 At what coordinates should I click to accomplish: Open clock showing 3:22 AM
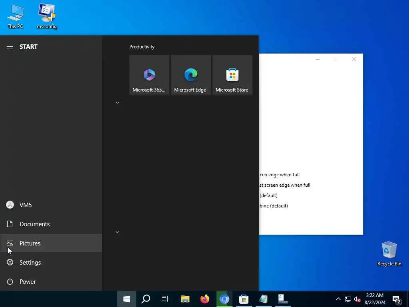click(375, 299)
